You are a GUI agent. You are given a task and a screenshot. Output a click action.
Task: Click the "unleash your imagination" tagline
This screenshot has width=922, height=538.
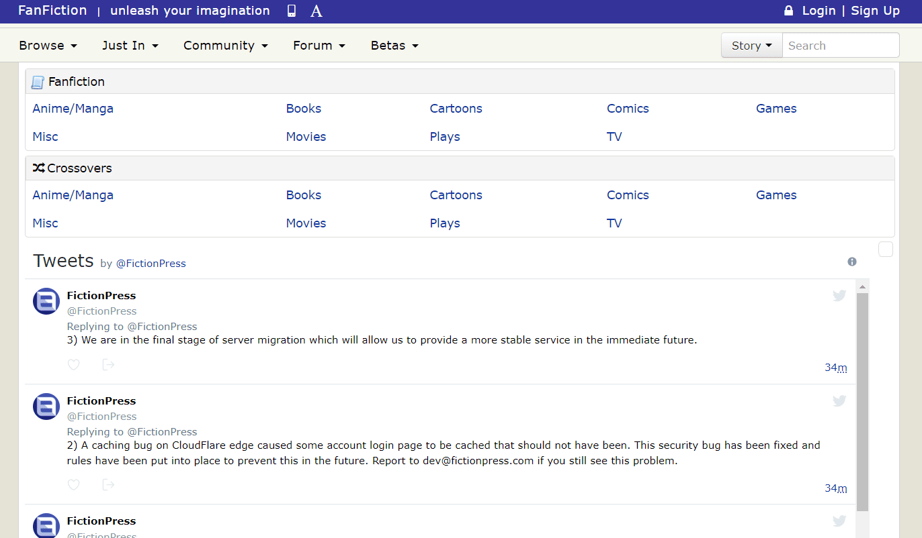[x=190, y=11]
